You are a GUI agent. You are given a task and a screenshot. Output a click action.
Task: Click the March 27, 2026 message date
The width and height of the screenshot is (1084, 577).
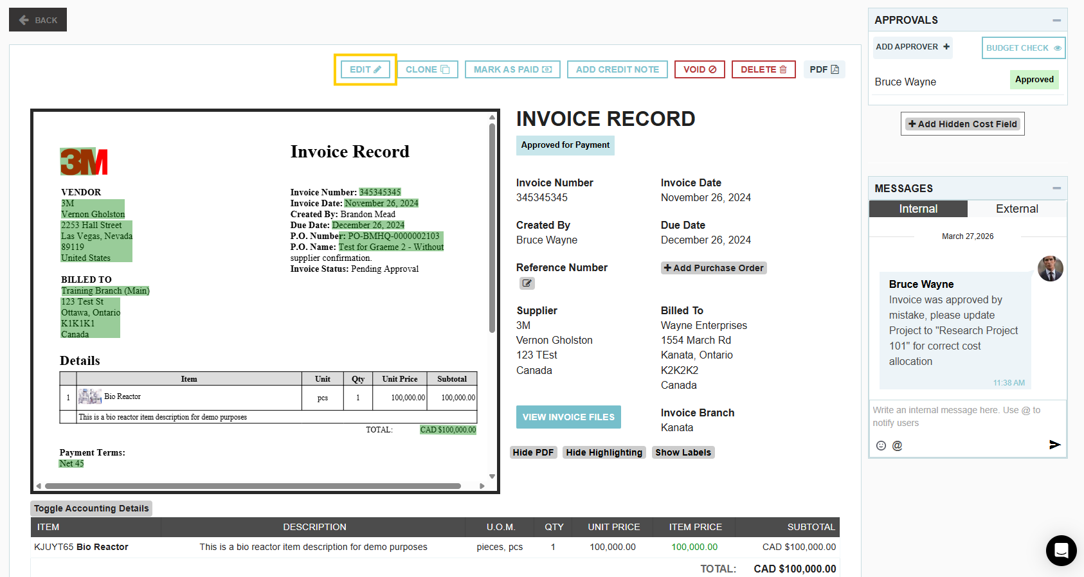968,236
